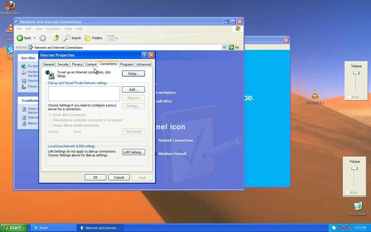This screenshot has height=232, width=371.
Task: Open the View menu
Action: 39,29
